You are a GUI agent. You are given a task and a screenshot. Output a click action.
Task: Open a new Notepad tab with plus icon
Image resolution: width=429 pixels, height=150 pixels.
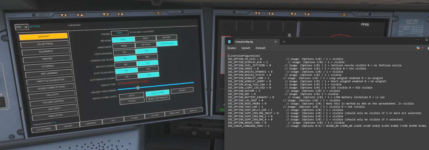284,42
